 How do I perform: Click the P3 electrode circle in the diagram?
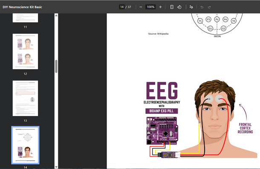pos(208,20)
